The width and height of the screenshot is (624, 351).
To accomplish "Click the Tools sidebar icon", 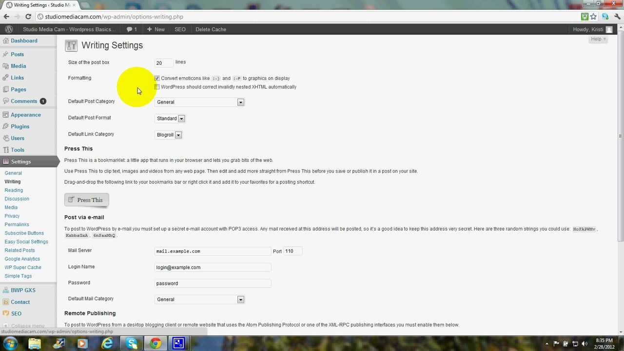I will [5, 150].
